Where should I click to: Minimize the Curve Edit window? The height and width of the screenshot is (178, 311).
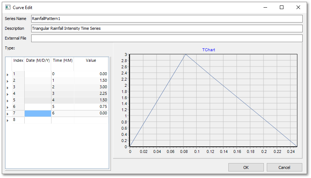coord(265,7)
